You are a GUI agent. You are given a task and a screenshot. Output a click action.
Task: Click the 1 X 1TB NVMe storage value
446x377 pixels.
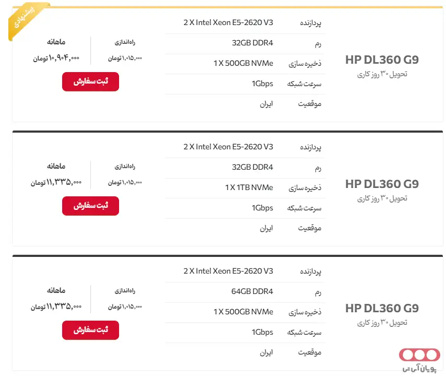[x=249, y=187]
